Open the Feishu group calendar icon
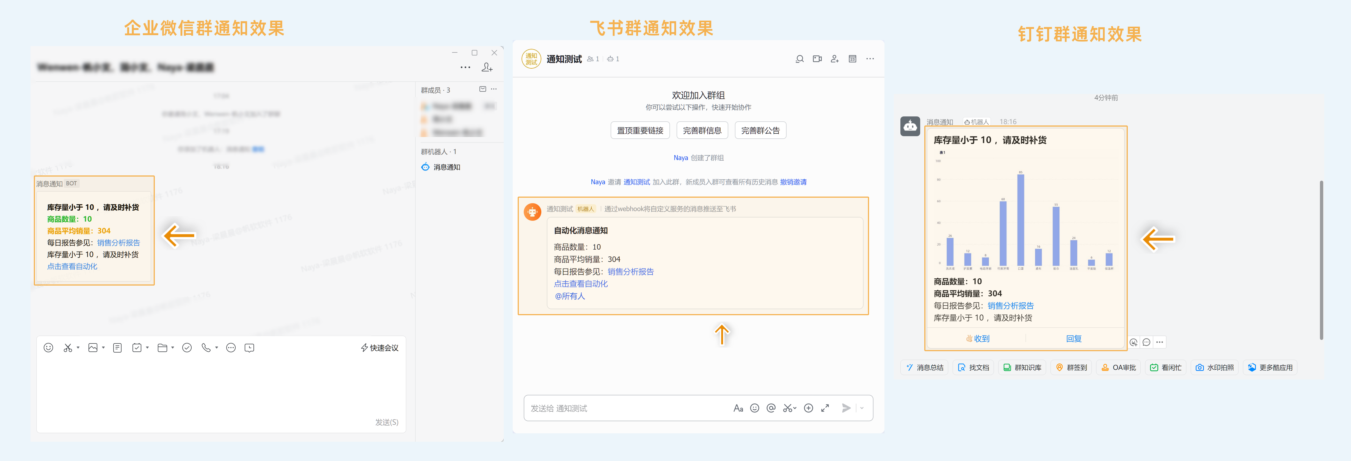This screenshot has width=1351, height=461. [853, 59]
